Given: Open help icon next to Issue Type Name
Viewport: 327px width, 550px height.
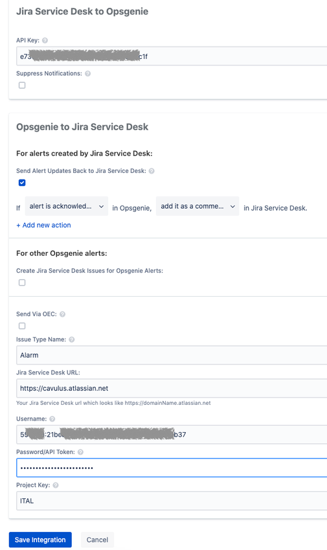Looking at the screenshot, I should (x=71, y=339).
